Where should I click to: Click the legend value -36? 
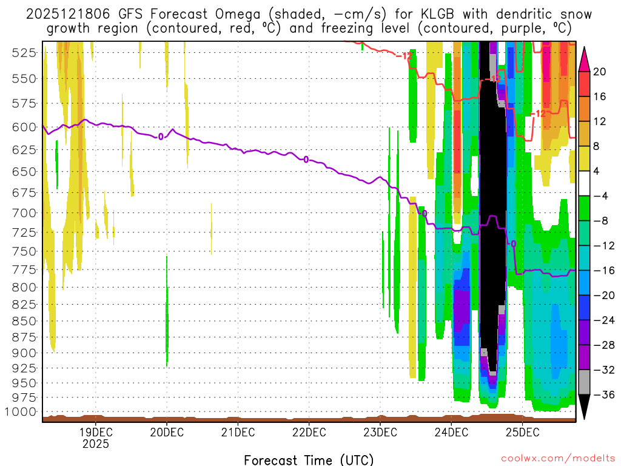click(604, 394)
